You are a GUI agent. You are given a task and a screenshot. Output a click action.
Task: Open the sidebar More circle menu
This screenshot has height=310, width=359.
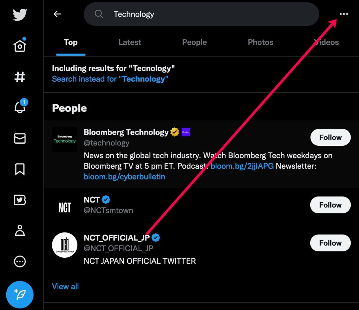pyautogui.click(x=20, y=262)
